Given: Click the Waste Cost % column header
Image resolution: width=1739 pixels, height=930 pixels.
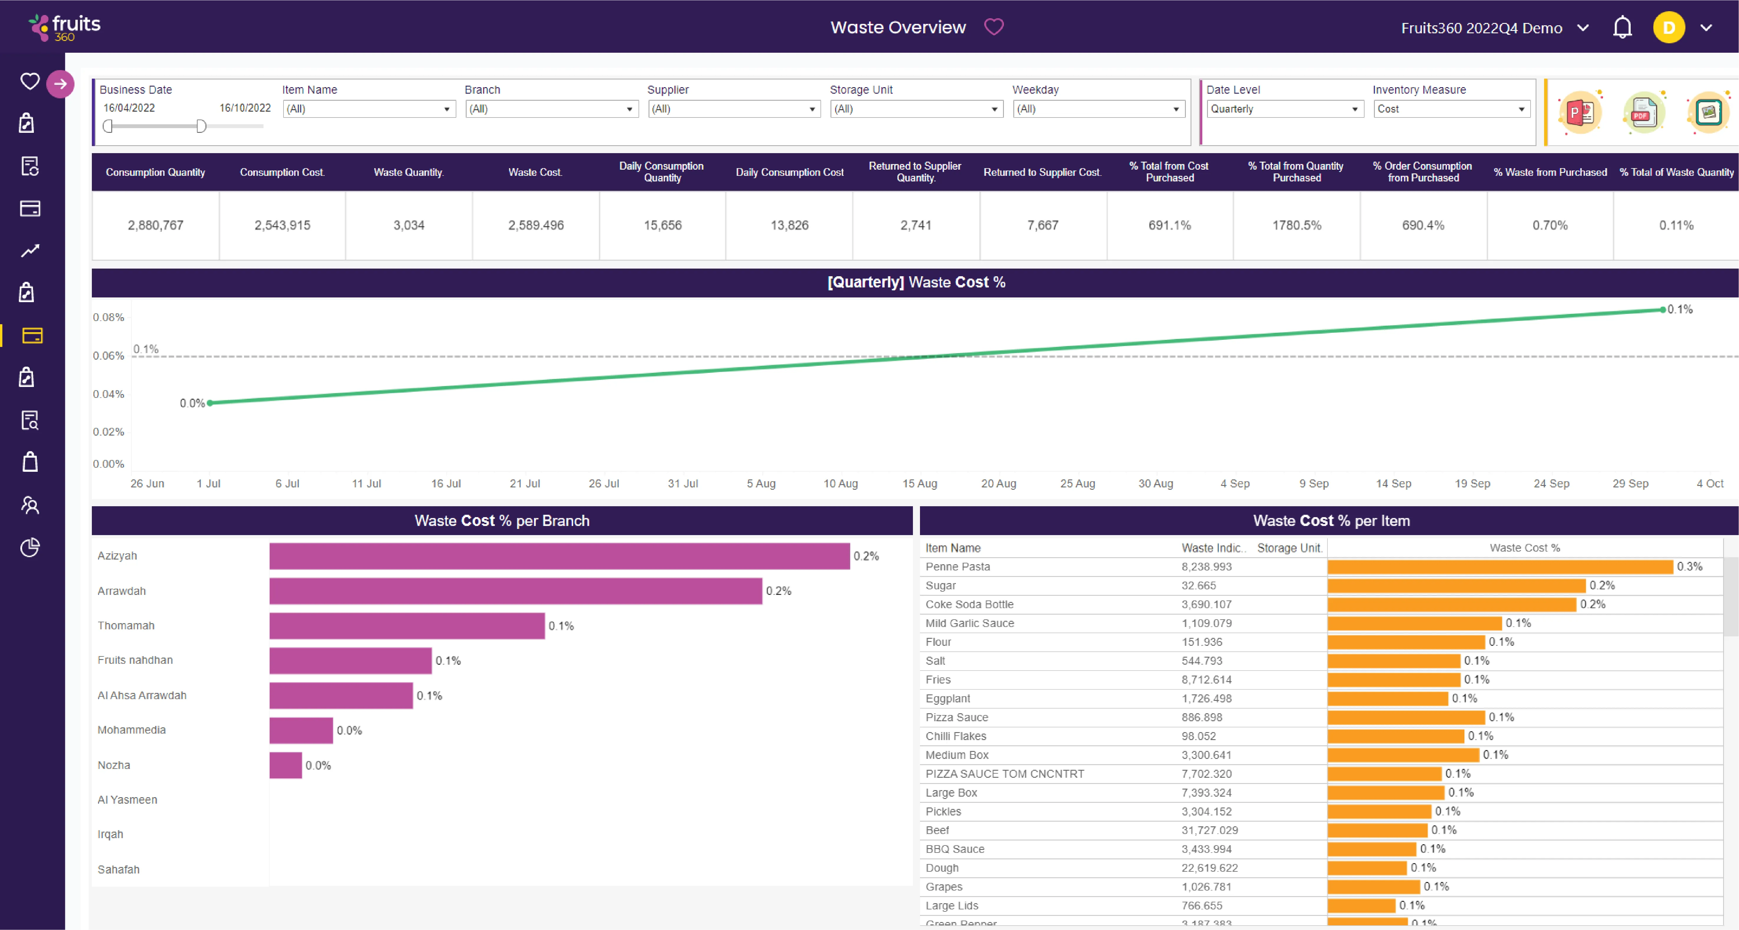Looking at the screenshot, I should [x=1524, y=548].
